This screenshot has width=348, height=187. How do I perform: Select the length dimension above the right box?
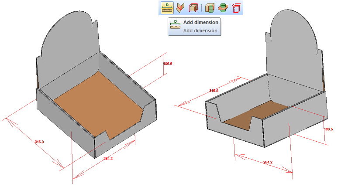coord(214,91)
